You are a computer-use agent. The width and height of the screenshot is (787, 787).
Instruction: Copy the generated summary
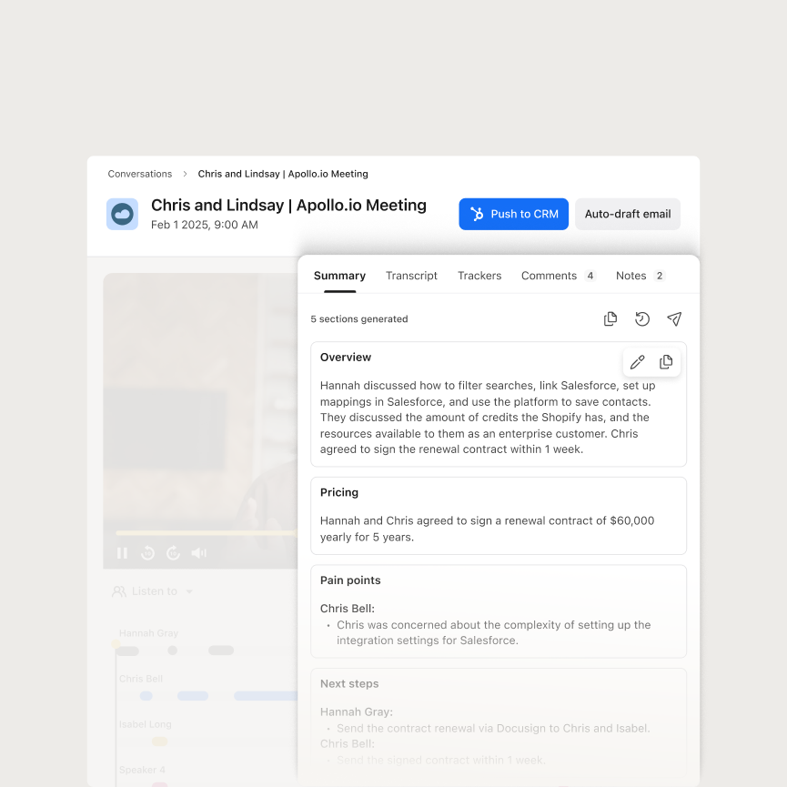610,318
